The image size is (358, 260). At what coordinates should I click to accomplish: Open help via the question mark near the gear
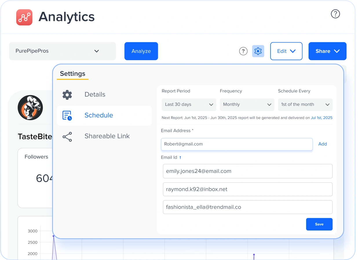click(243, 51)
